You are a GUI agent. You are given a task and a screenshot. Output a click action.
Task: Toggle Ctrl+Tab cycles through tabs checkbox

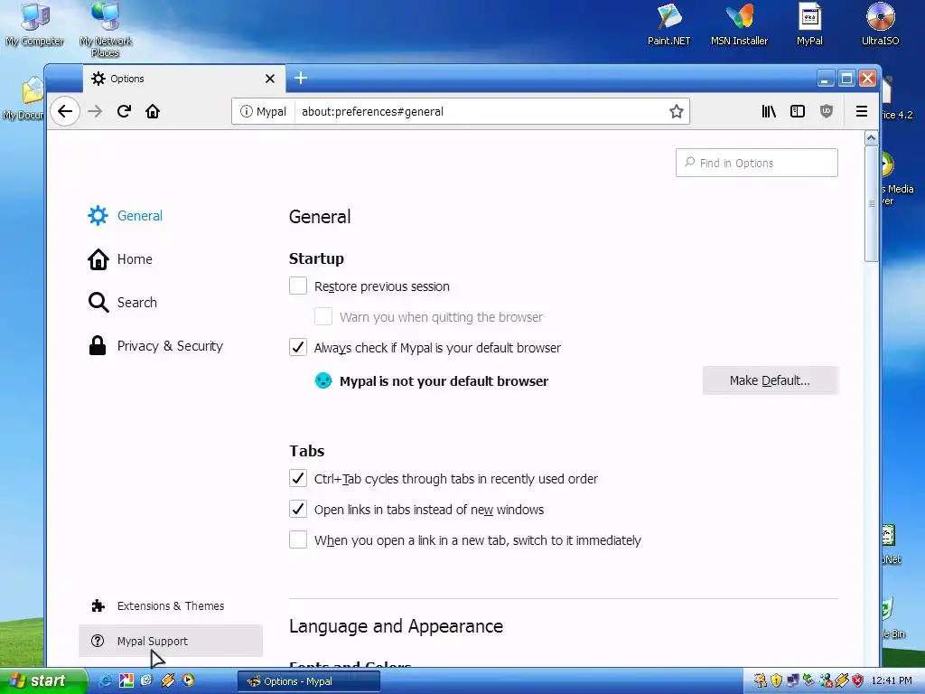click(x=298, y=479)
